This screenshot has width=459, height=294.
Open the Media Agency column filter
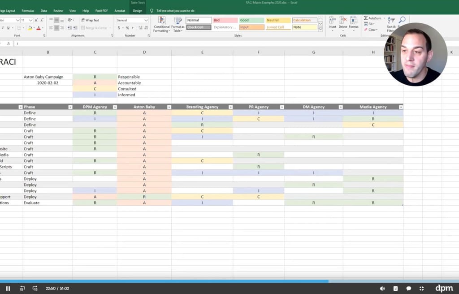coord(401,107)
